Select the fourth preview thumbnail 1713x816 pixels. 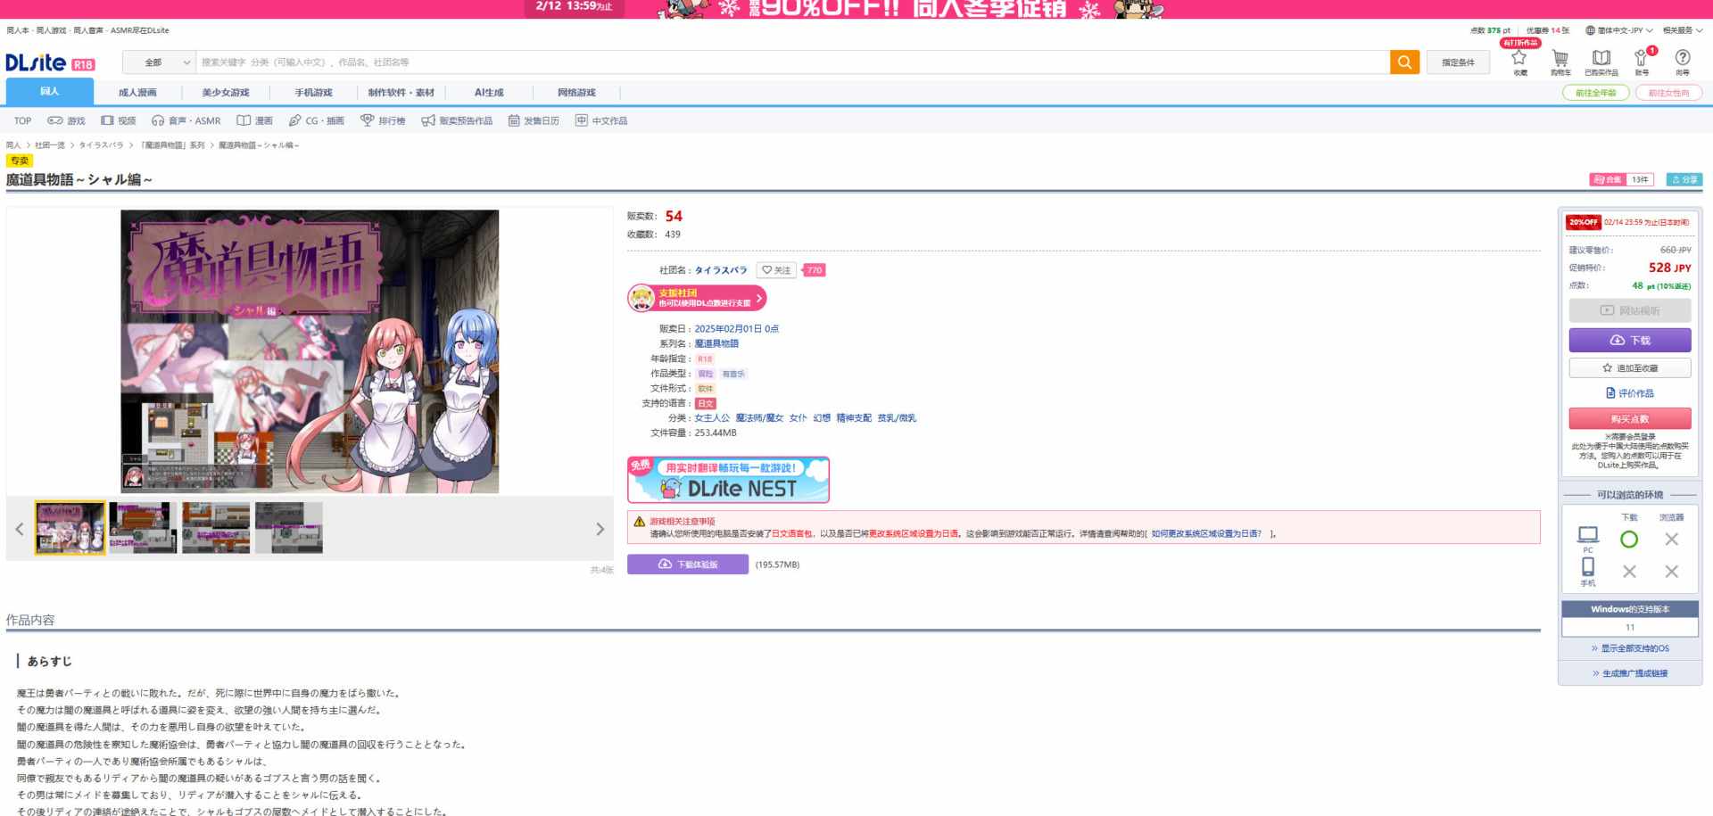click(x=289, y=528)
